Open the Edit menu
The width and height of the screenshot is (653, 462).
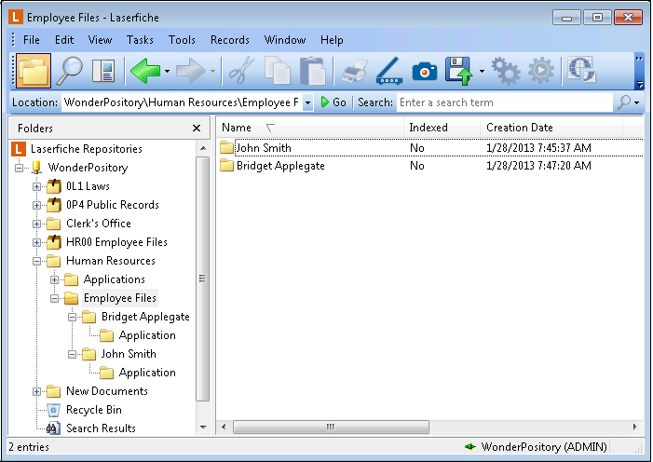click(64, 40)
